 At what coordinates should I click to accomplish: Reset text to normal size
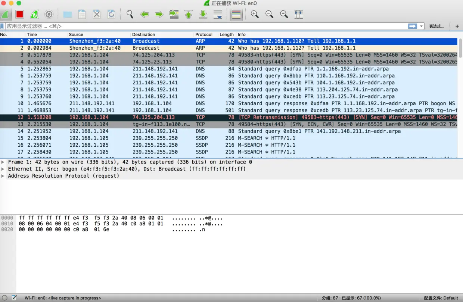coord(284,15)
